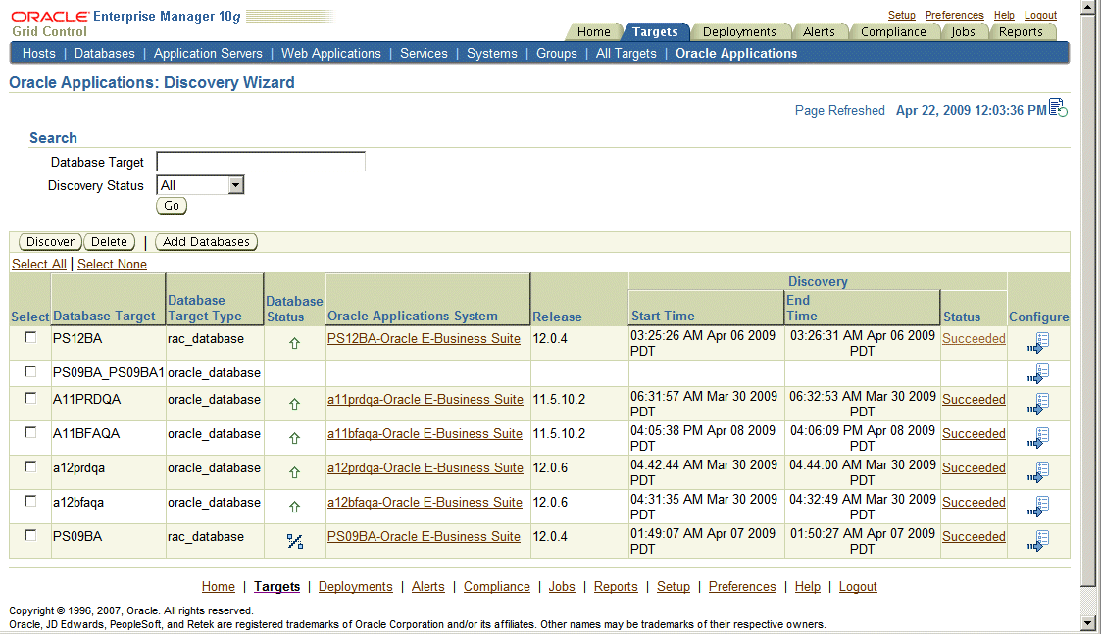The width and height of the screenshot is (1101, 634).
Task: Click the Discover button
Action: tap(50, 241)
